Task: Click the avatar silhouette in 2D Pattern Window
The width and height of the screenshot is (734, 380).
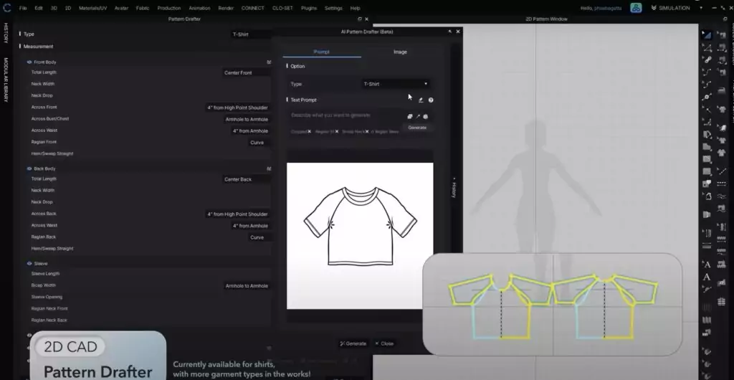Action: [535, 187]
